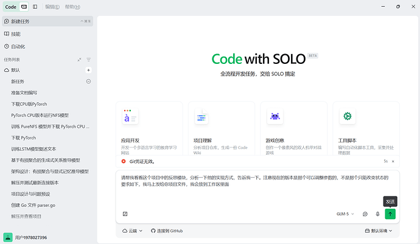Open the 编辑(E) menu

(x=52, y=7)
